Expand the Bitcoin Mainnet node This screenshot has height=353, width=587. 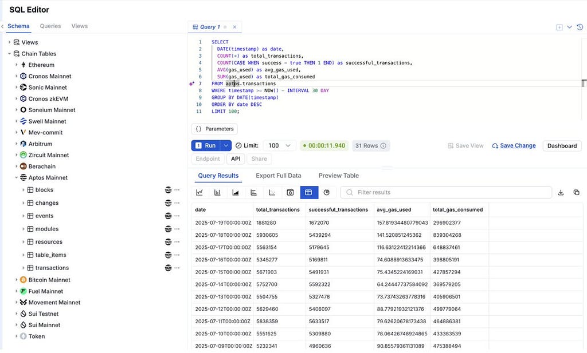[x=17, y=280]
